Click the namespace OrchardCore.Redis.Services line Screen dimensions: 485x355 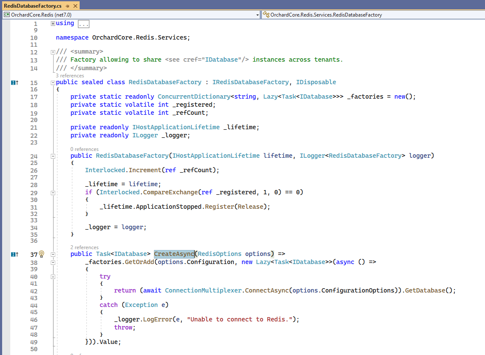click(x=123, y=38)
